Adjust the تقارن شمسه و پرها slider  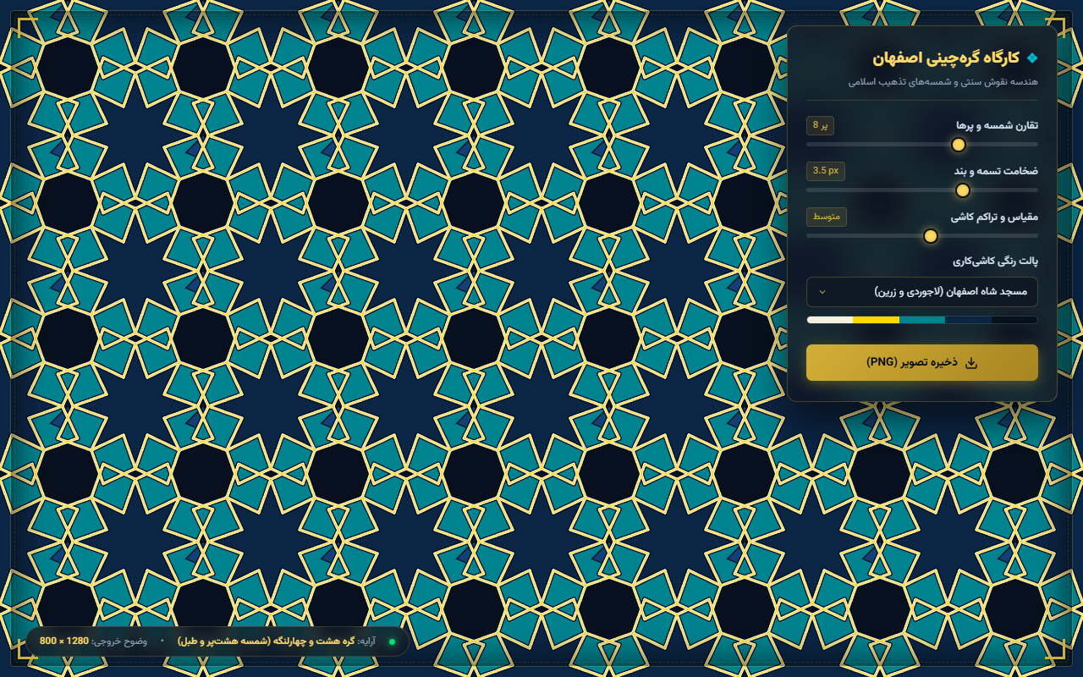[x=922, y=145]
